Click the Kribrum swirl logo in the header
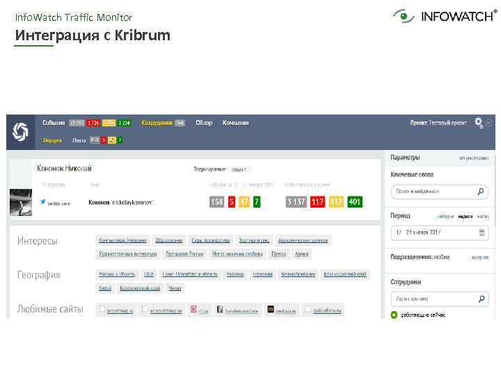The height and width of the screenshot is (375, 501). [x=20, y=132]
